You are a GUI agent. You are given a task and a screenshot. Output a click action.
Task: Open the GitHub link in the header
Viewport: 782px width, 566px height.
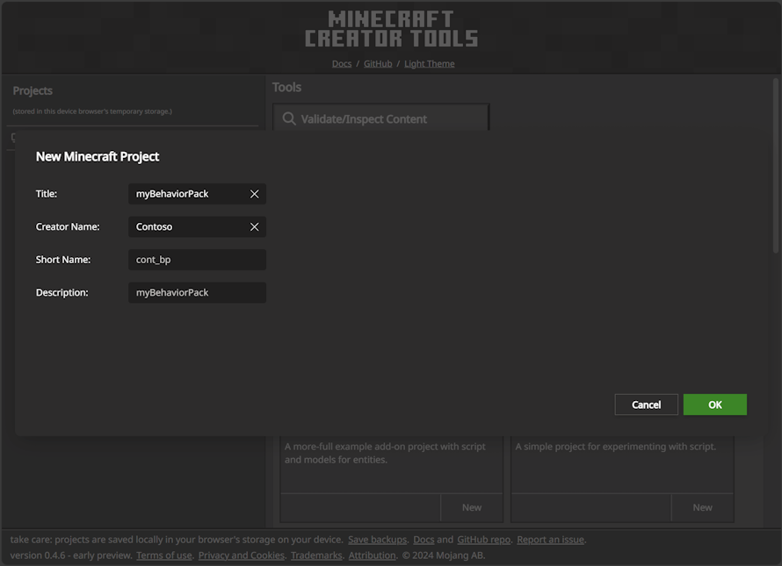pos(378,62)
